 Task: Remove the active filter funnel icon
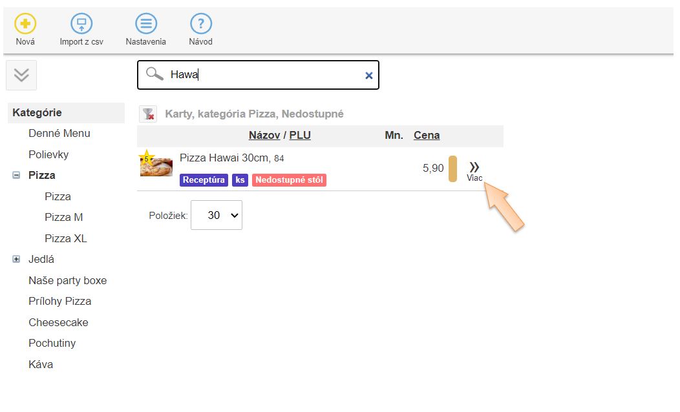point(148,114)
